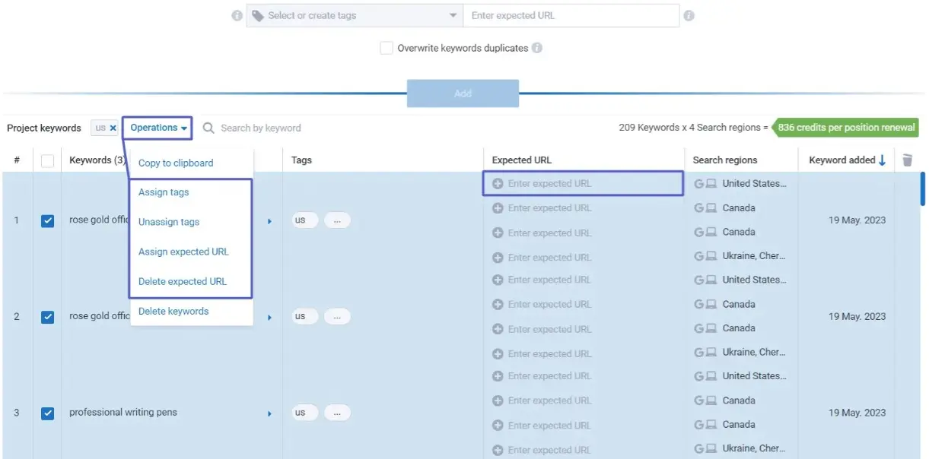This screenshot has height=459, width=929.
Task: Click desktop icon for row 2 Ukraine region
Action: click(x=711, y=352)
